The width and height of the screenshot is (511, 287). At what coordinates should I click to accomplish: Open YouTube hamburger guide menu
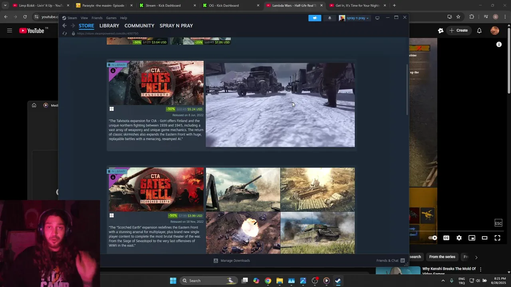pos(10,30)
